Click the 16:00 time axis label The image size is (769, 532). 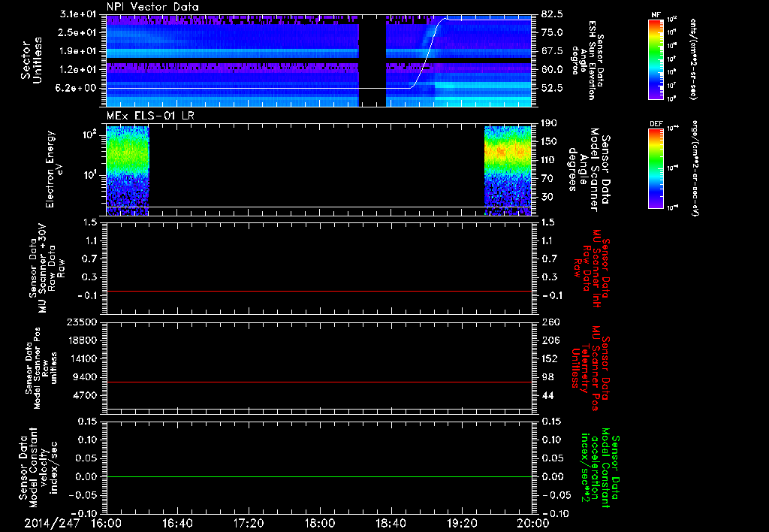[x=106, y=523]
